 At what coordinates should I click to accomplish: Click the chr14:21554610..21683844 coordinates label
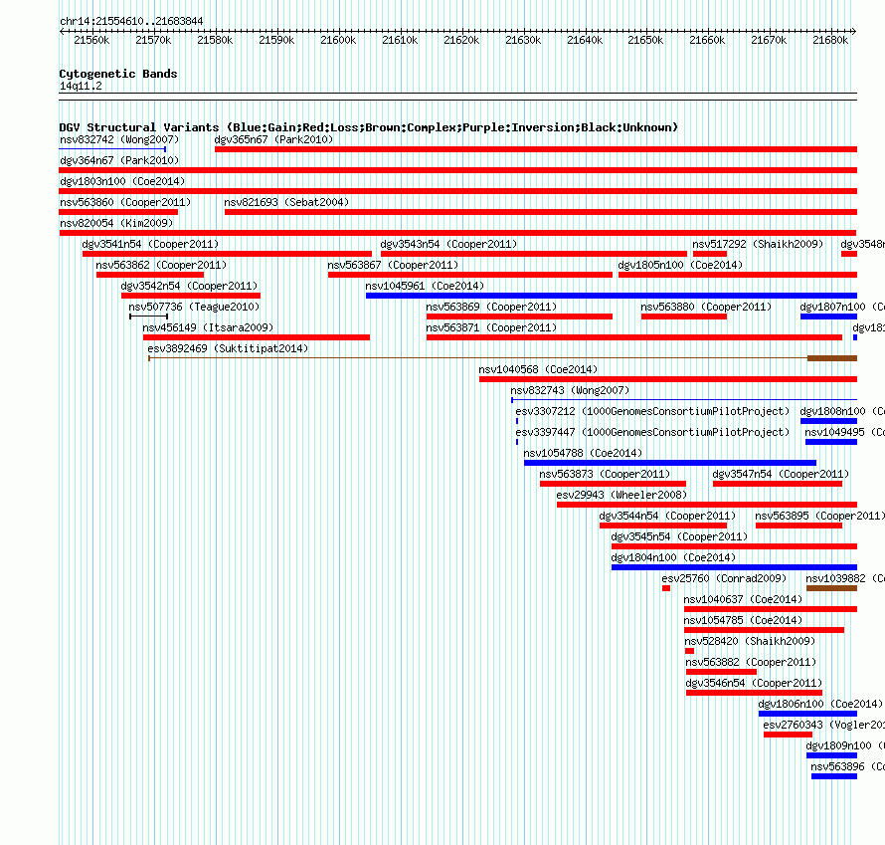pos(131,21)
